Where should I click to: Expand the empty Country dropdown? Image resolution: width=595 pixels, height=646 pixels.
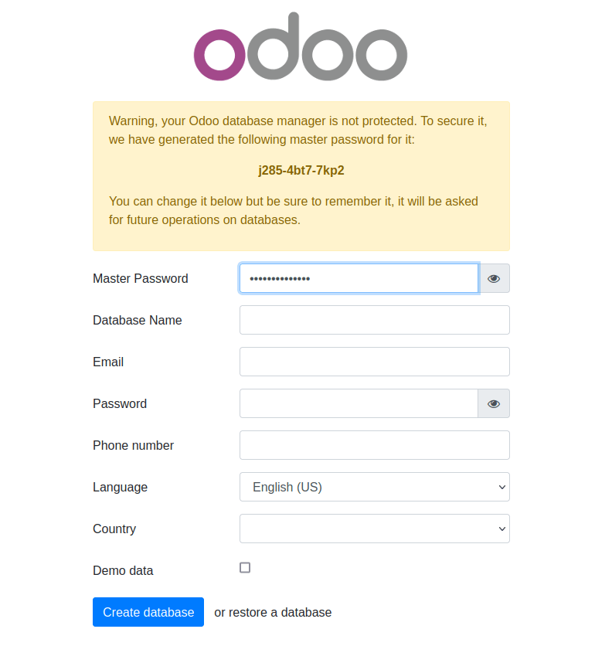374,529
